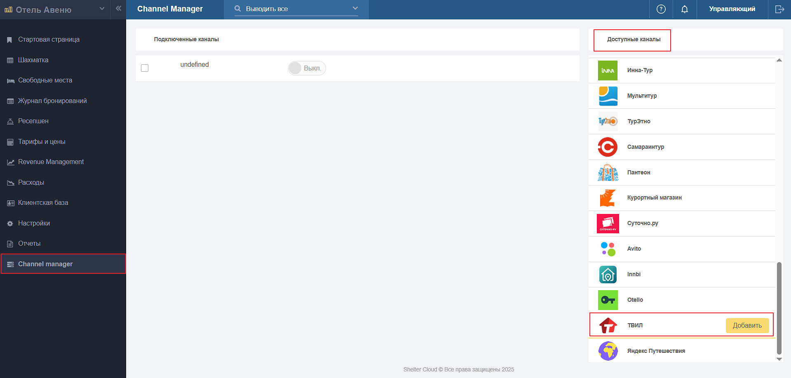Click the Avito channel logo
791x378 pixels.
click(x=608, y=249)
